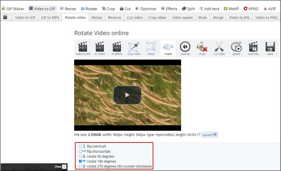Mute the video with the mute tool
The height and width of the screenshot is (171, 281).
point(202,48)
